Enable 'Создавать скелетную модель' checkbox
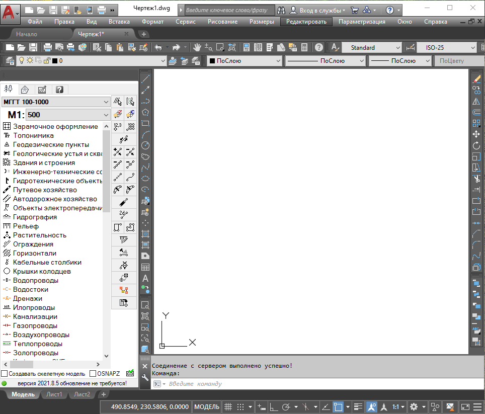 (5, 374)
